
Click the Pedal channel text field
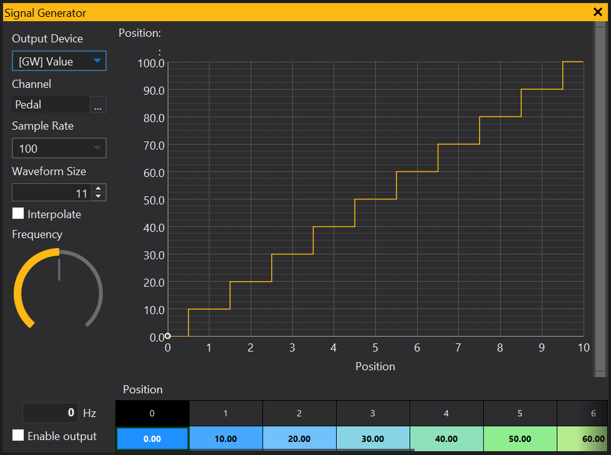(51, 105)
